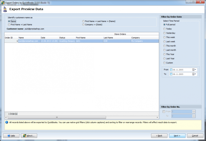
Task: Click the Awaiting cheque status cell
Action: point(67,41)
